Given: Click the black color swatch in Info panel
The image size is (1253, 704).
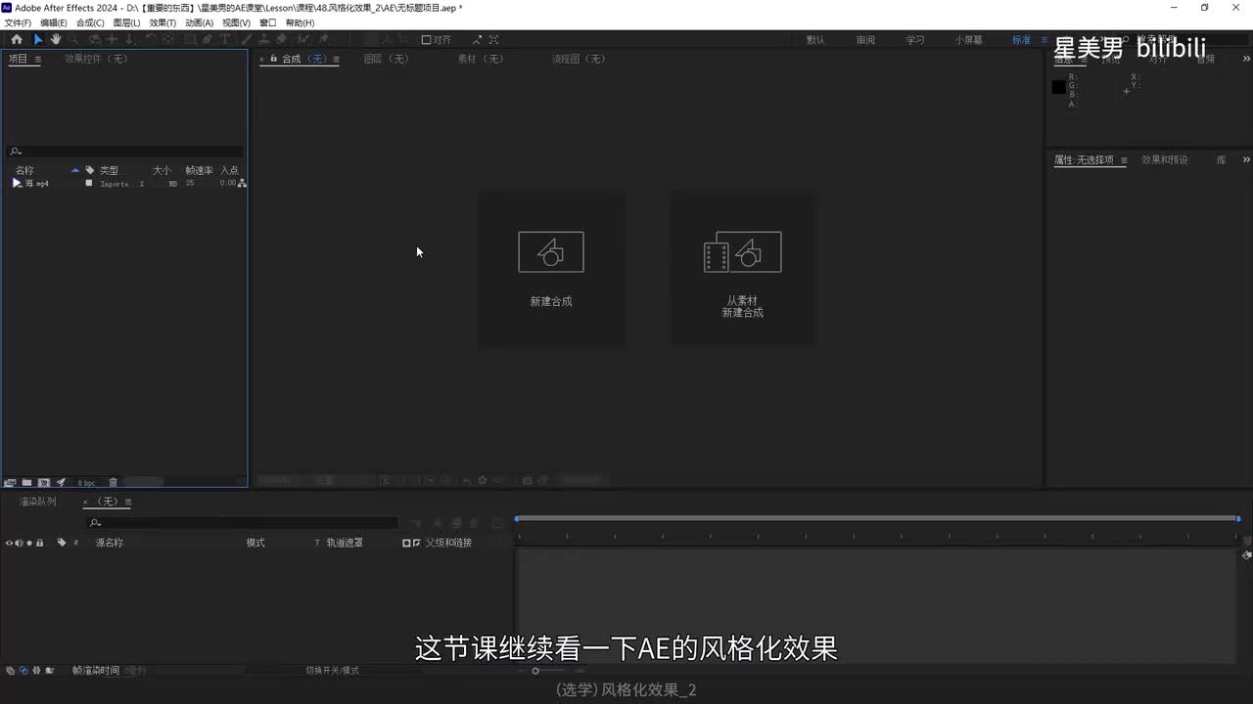Looking at the screenshot, I should point(1058,87).
